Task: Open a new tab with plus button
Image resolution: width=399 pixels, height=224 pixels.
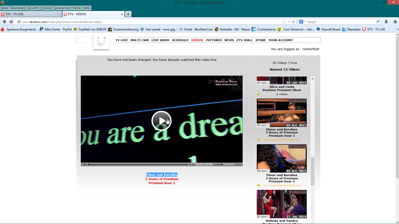Action: (x=128, y=14)
